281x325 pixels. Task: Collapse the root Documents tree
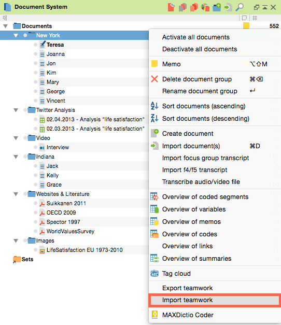point(5,26)
